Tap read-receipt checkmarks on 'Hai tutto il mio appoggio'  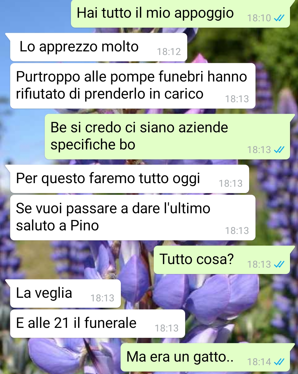pos(279,18)
